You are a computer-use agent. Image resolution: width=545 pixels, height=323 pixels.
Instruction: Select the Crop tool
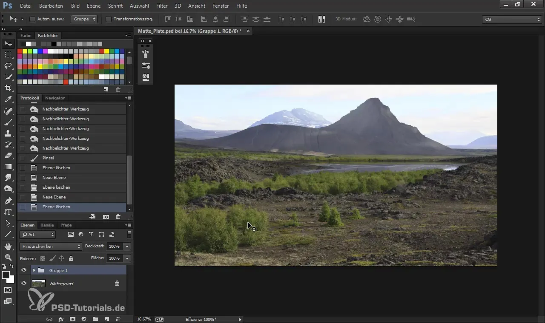pyautogui.click(x=8, y=88)
